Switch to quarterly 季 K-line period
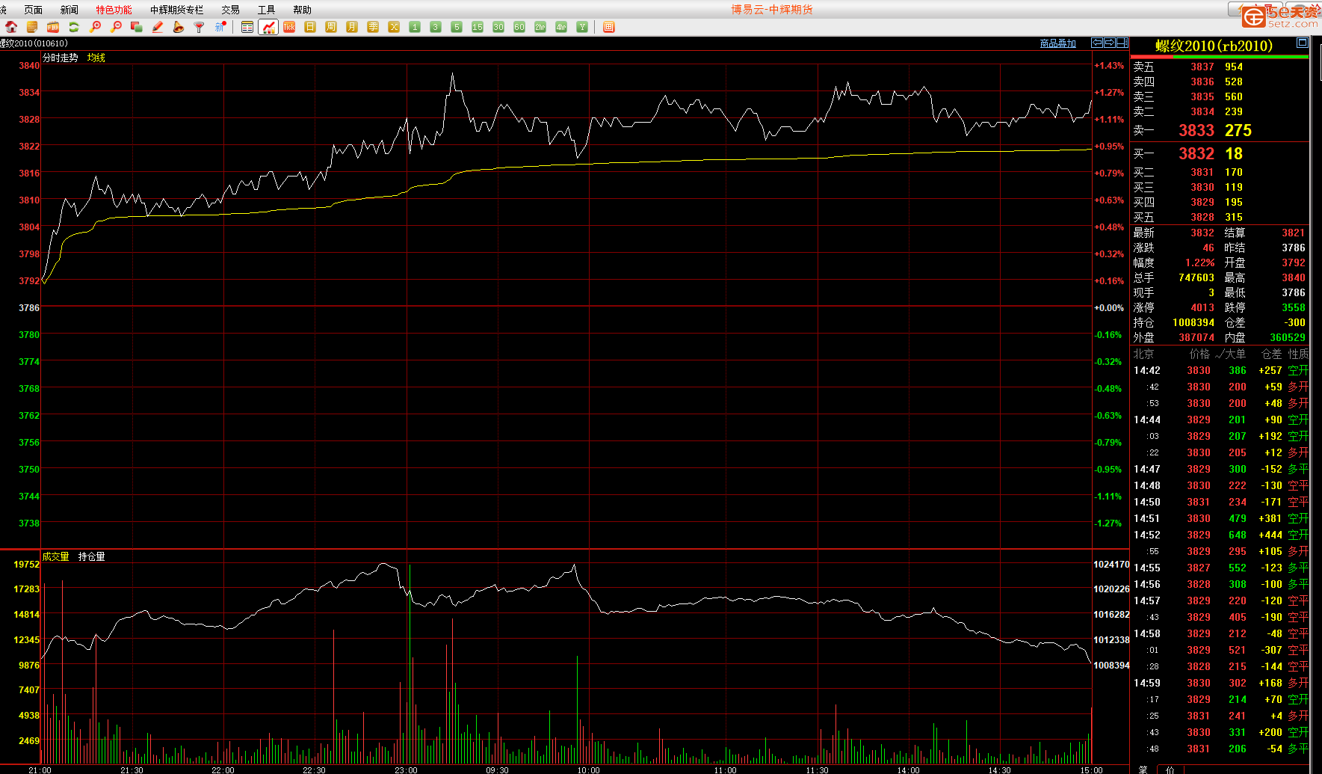 [373, 27]
